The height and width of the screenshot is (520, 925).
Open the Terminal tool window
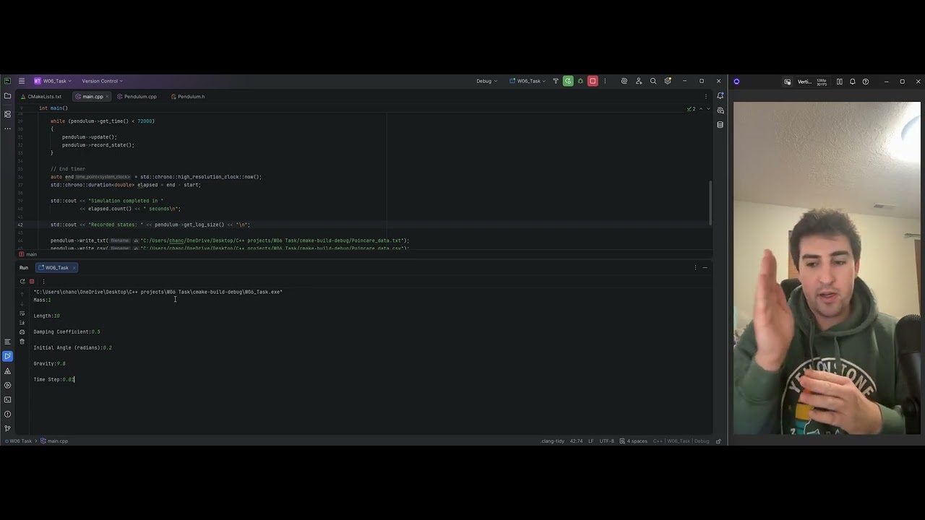pos(7,399)
